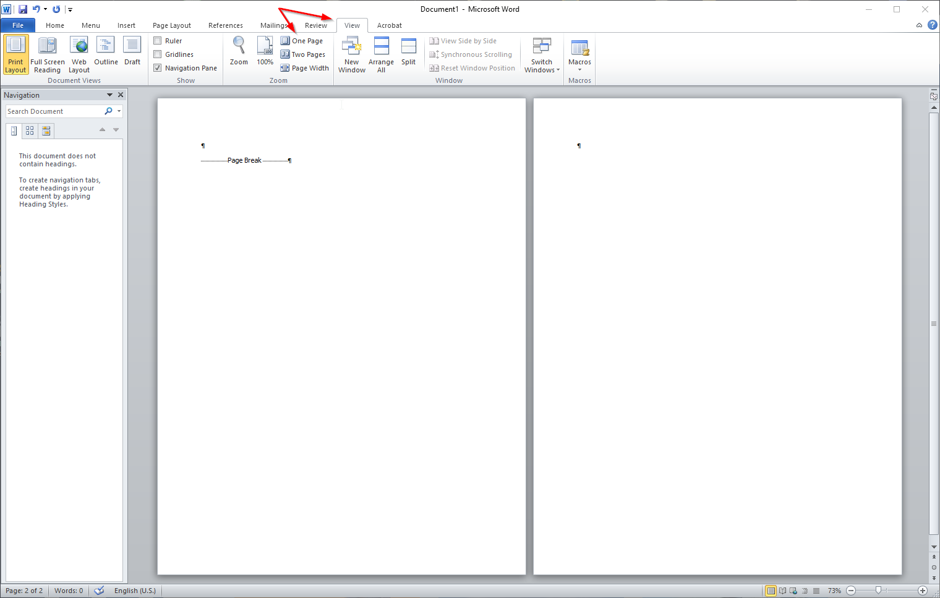Open a New Window

(x=352, y=54)
